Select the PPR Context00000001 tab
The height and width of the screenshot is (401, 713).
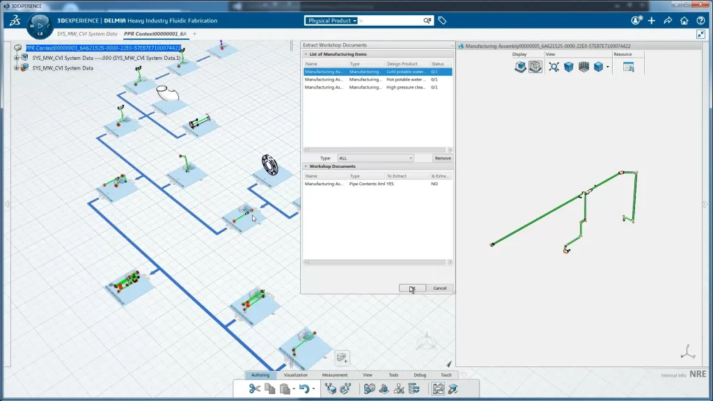click(155, 33)
